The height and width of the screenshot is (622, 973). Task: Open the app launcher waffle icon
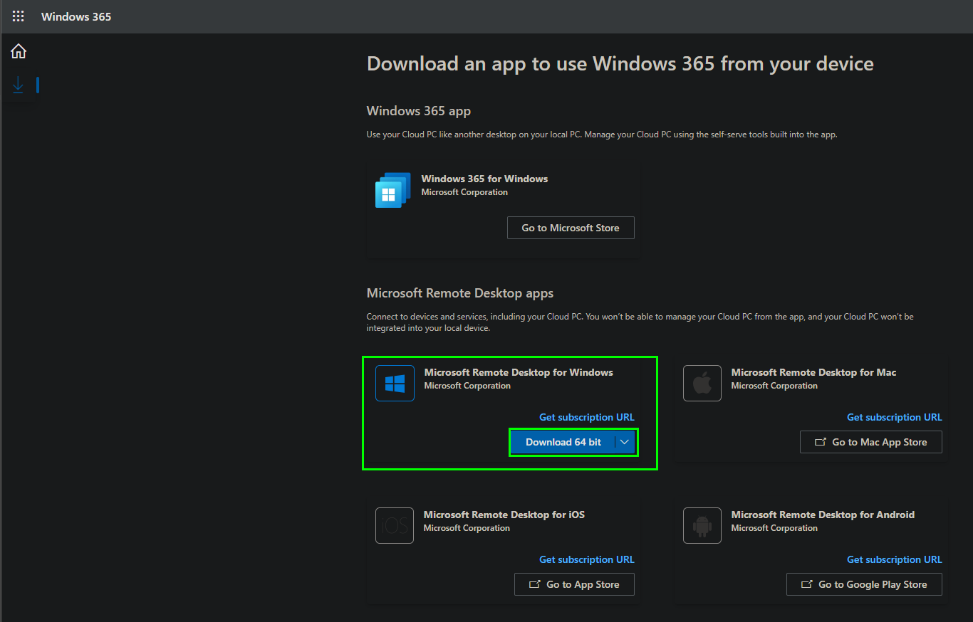[x=19, y=16]
